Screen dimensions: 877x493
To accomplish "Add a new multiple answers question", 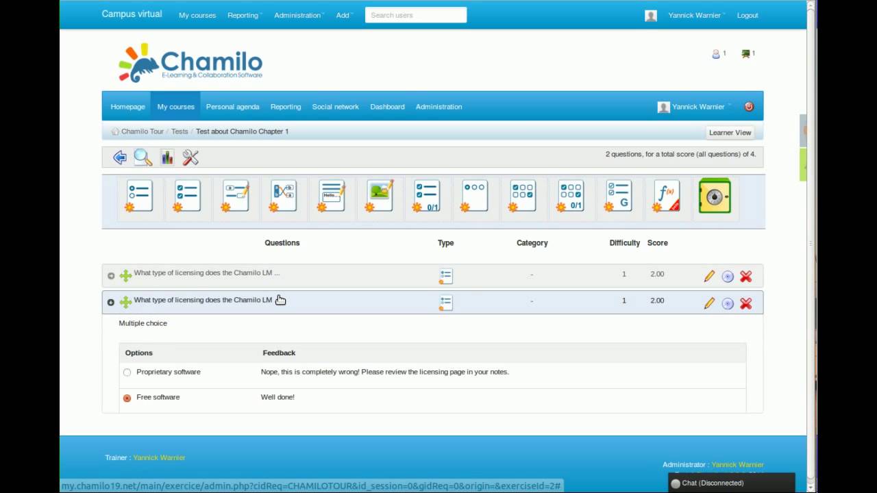I will pos(187,196).
